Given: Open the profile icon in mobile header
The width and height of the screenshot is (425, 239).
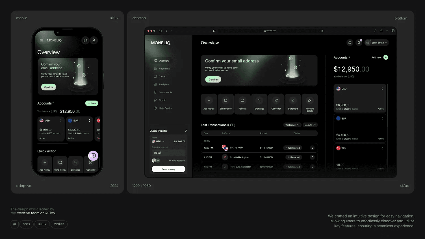Looking at the screenshot, I should pos(94,40).
